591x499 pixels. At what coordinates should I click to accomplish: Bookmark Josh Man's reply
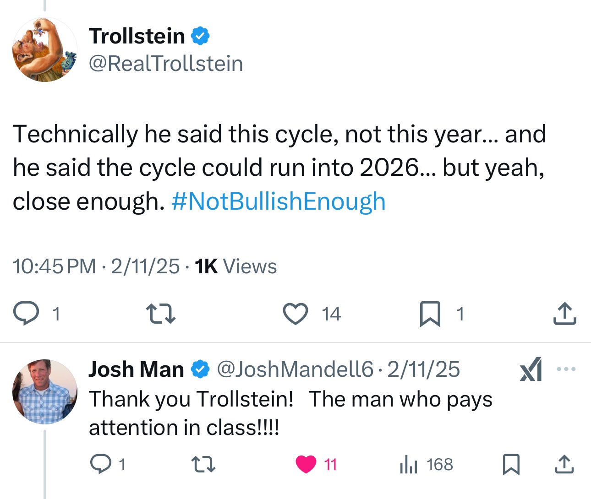coord(511,464)
